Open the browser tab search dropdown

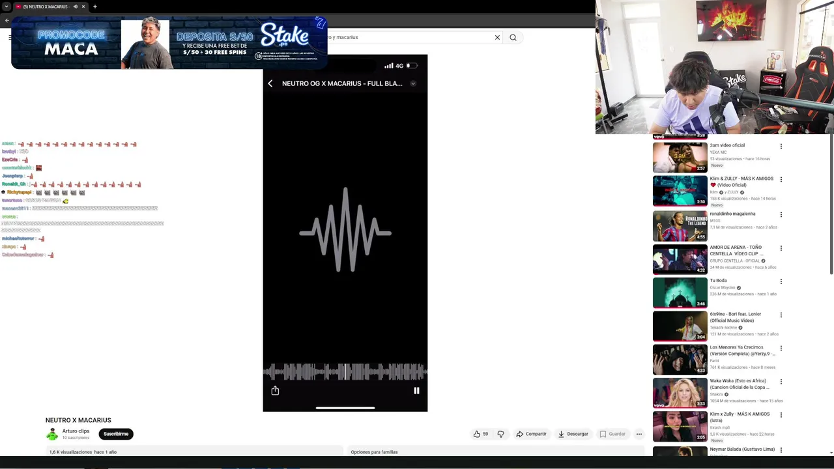pos(7,7)
